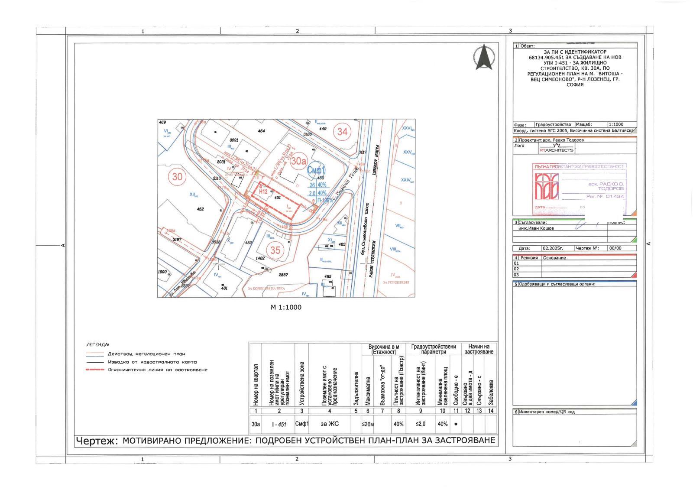Click parcel 451 on the map
Screen dimensions: 693x490
click(x=278, y=198)
